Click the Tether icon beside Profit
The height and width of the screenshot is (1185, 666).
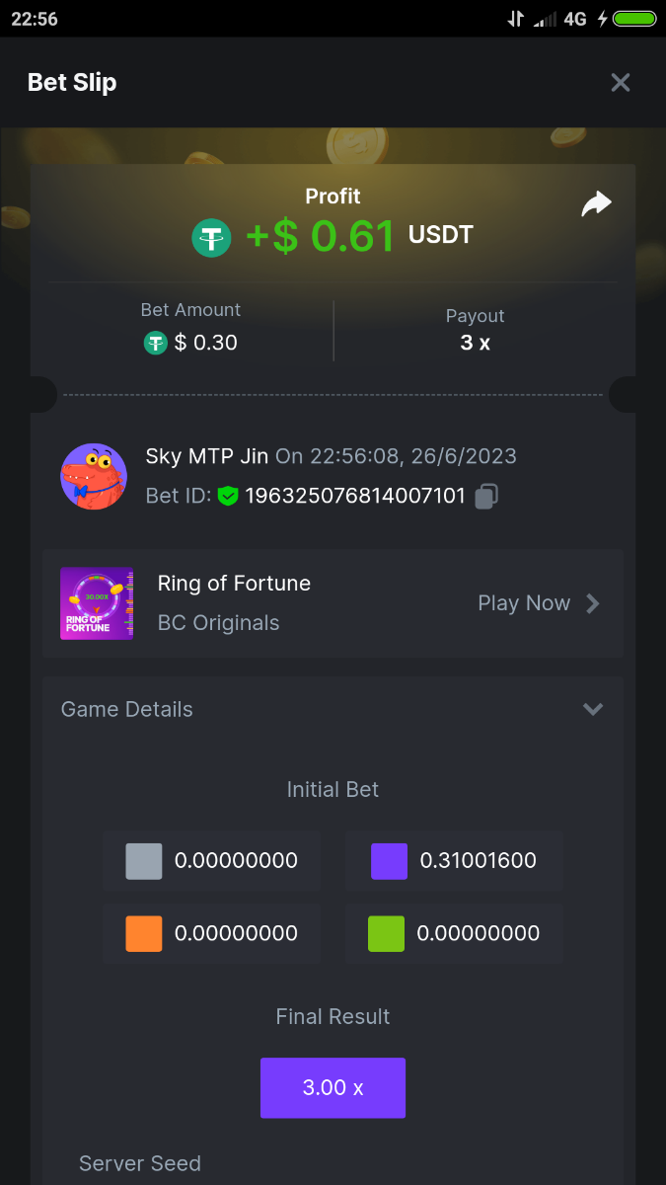click(x=211, y=237)
